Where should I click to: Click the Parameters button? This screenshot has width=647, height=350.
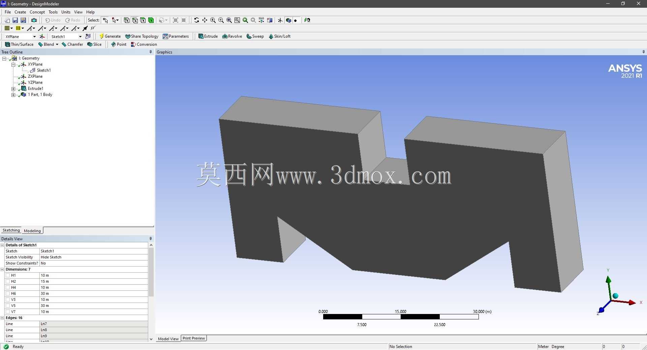(176, 36)
